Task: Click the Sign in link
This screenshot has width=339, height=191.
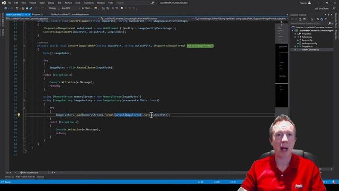Action: 303,3
